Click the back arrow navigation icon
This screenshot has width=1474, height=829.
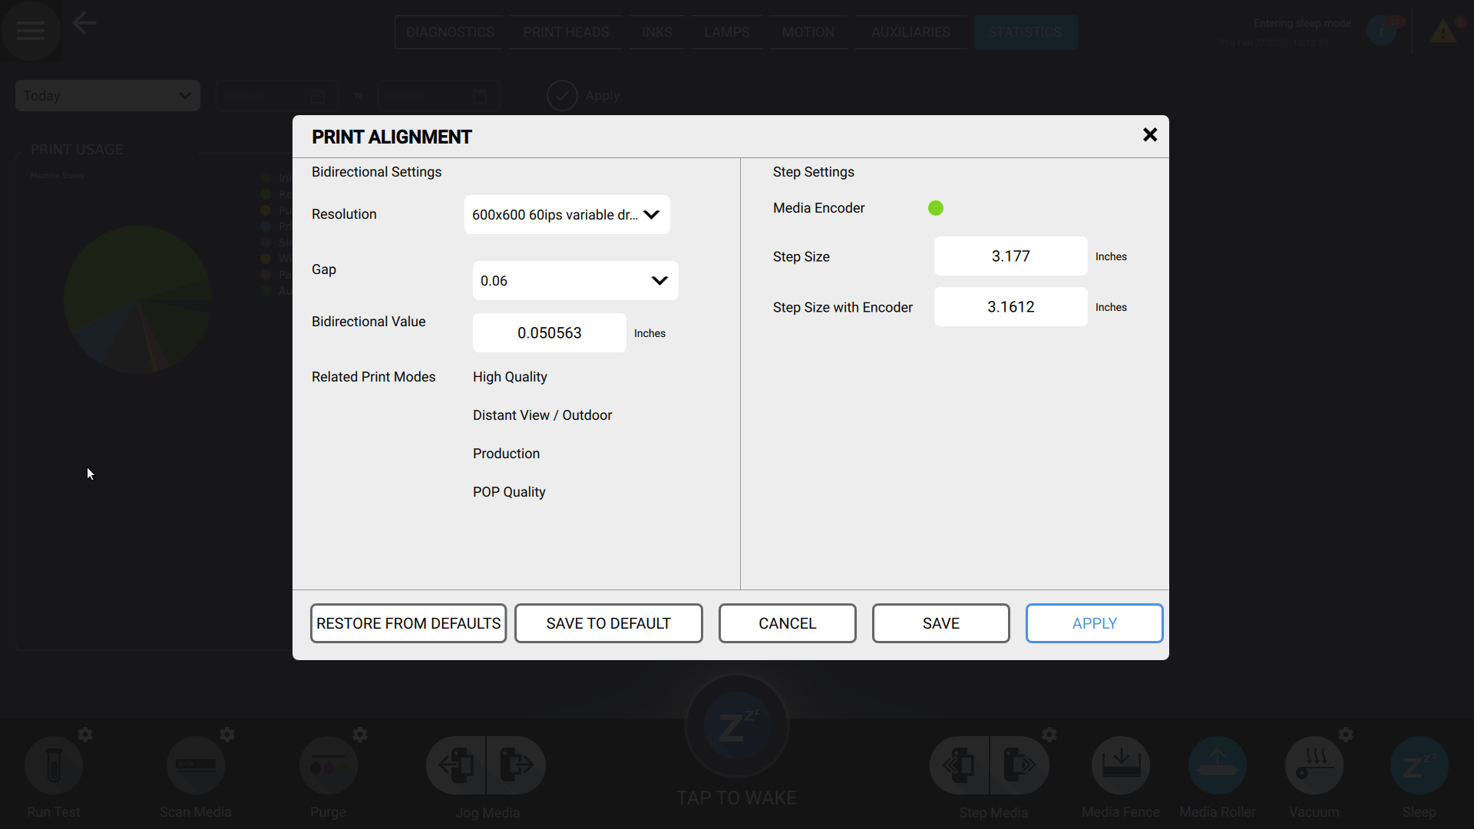(84, 22)
